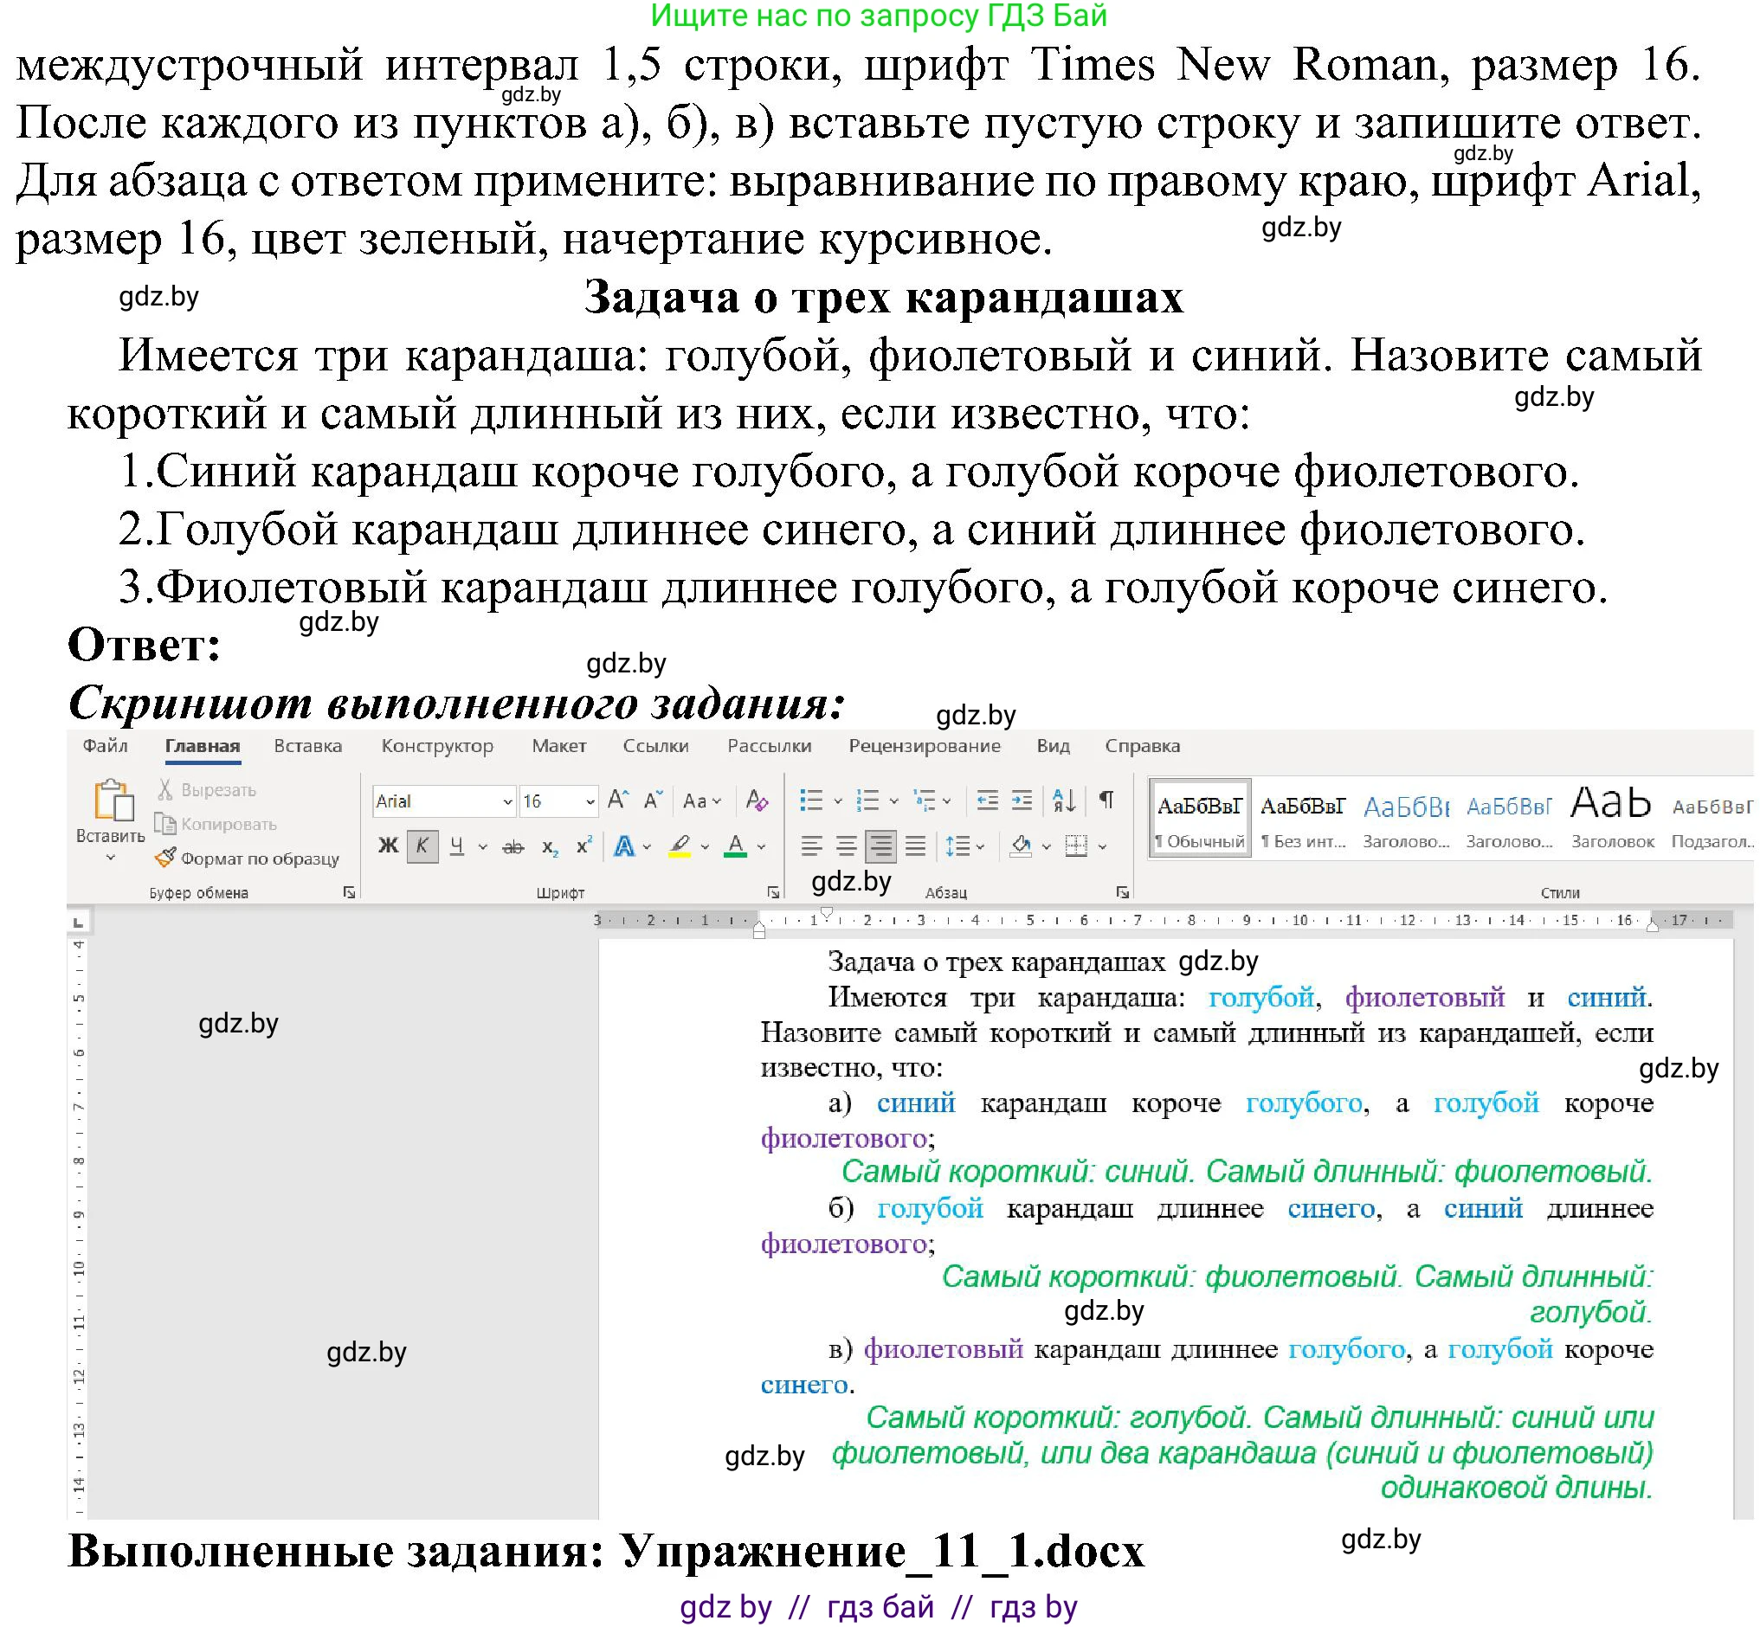Screen dimensions: 1760x1627
Task: Apply the large Заголовок title style
Action: tap(1612, 818)
